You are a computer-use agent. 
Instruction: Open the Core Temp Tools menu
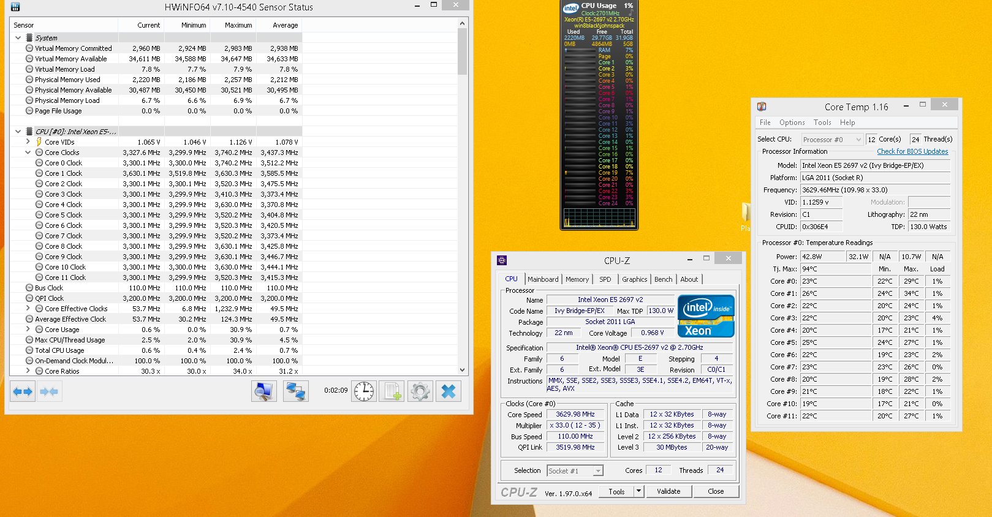[x=822, y=123]
